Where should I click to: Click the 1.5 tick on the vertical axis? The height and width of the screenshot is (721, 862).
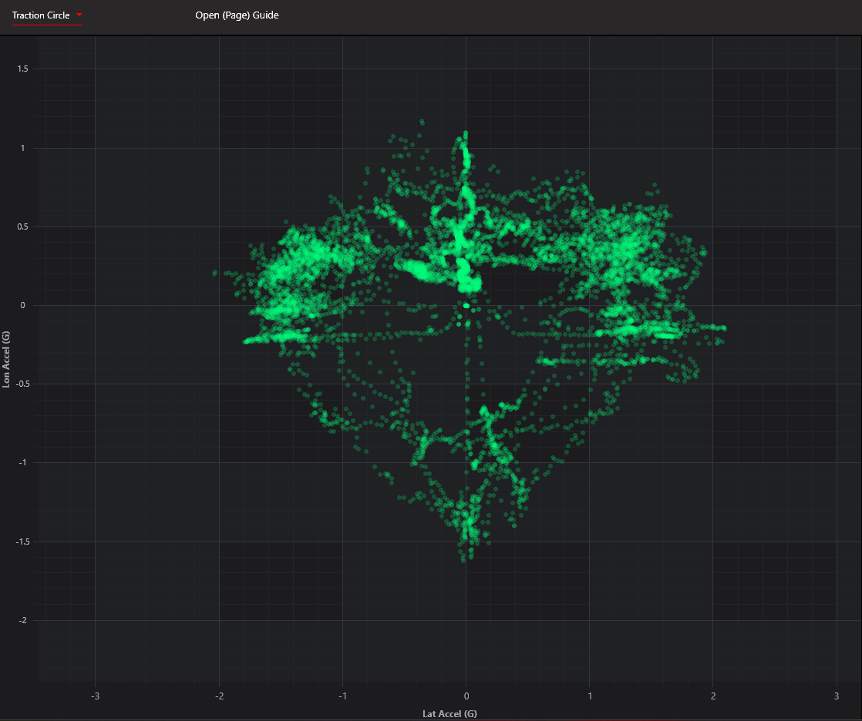[22, 69]
